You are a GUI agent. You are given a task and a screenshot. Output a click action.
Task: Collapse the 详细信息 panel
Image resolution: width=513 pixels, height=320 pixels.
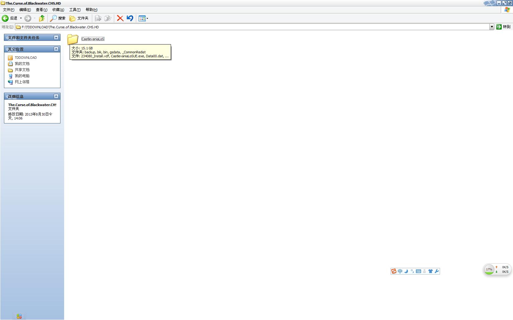(x=56, y=96)
